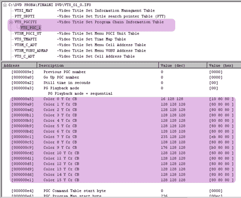Select the Color 13 Y Cr CB row
The image size is (241, 198).
123,169
